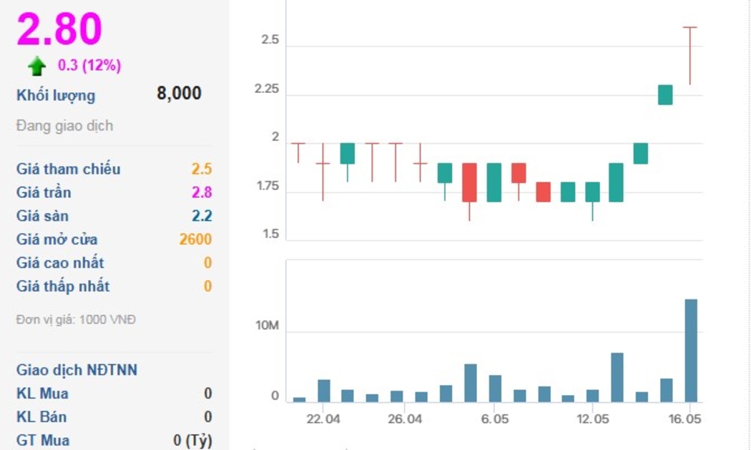Image resolution: width=751 pixels, height=450 pixels.
Task: Click the KL Bán label
Action: click(42, 417)
